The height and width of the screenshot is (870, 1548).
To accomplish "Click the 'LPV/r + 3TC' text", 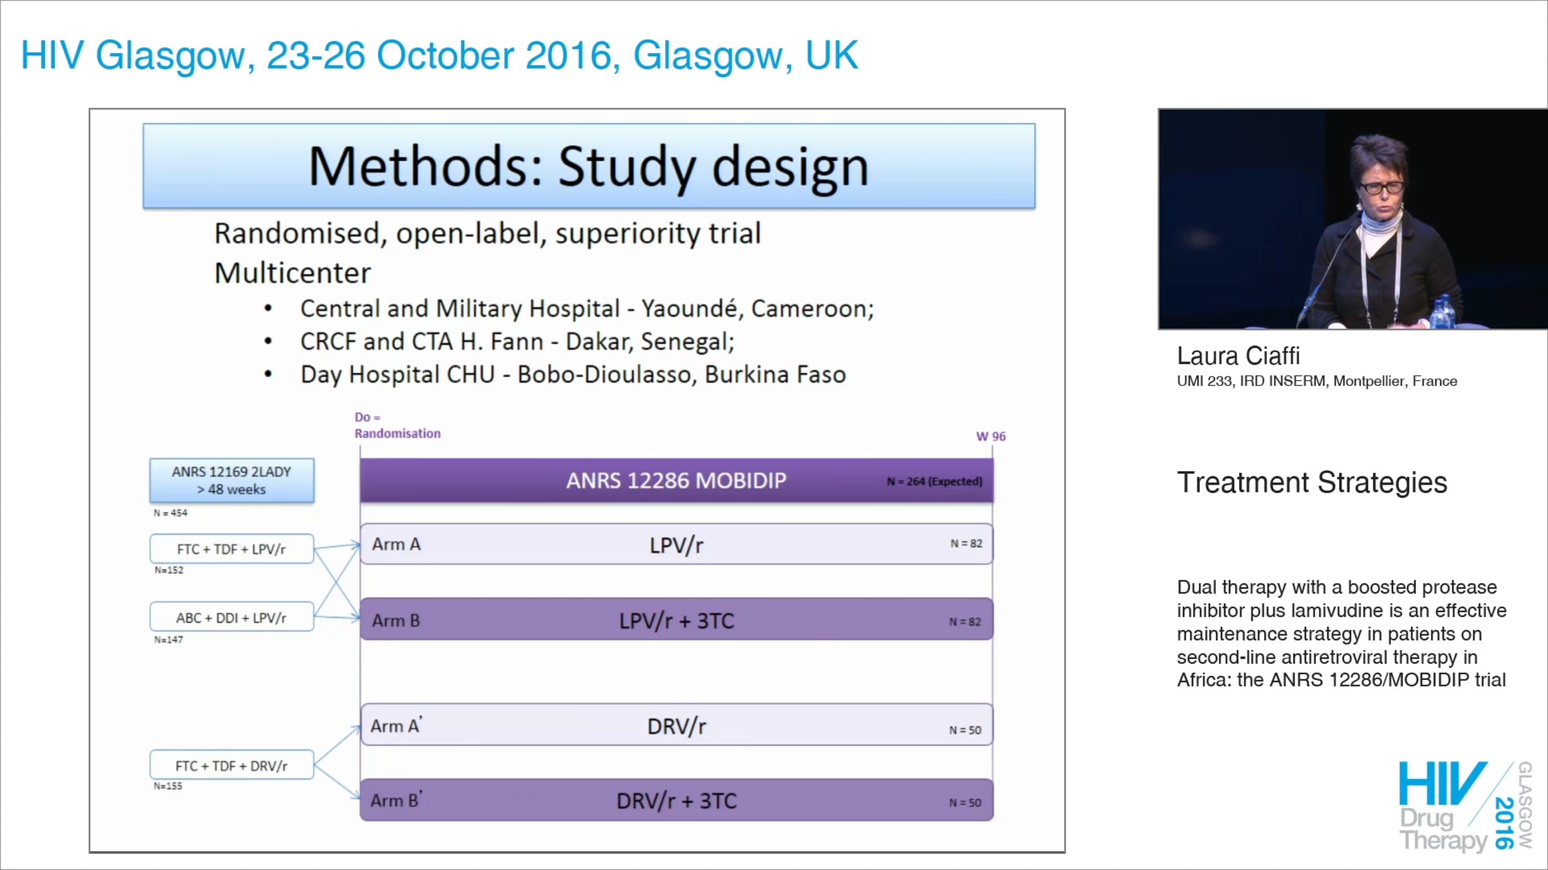I will 677,621.
